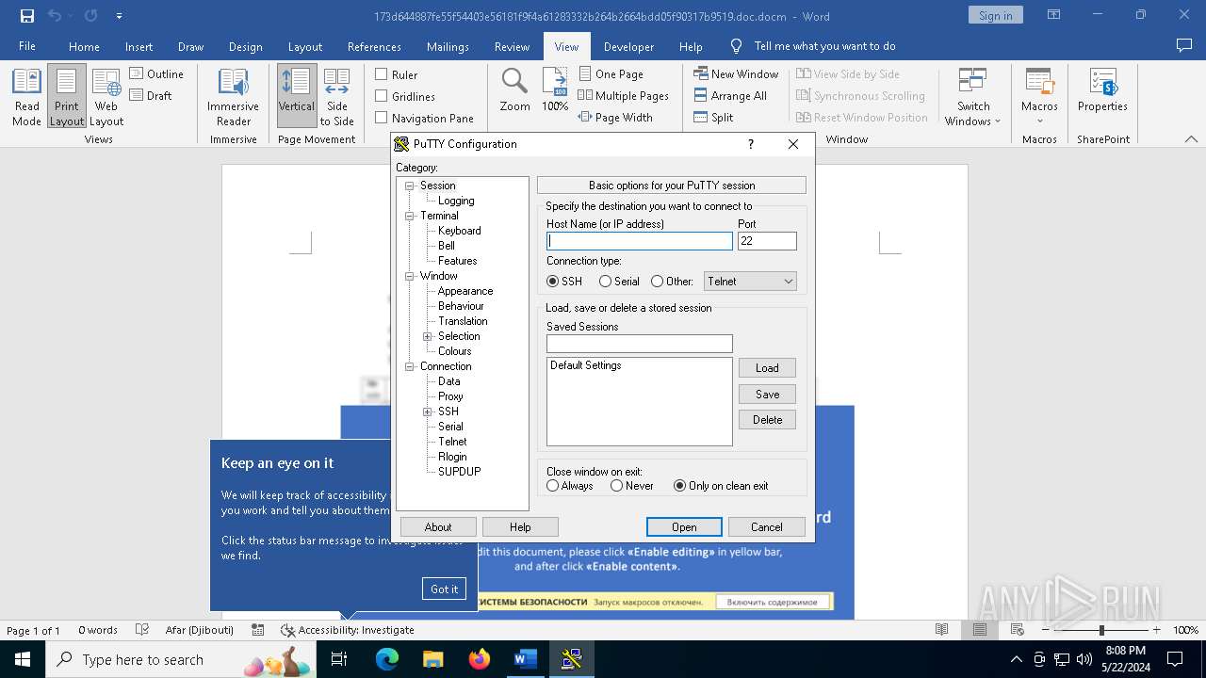Click Got it in accessibility tip

[444, 589]
